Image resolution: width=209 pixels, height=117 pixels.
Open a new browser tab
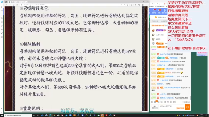click(x=29, y=2)
